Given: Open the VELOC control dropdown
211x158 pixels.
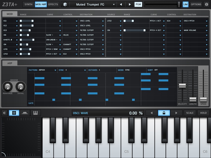Looking at the screenshot, I should 70,35.
